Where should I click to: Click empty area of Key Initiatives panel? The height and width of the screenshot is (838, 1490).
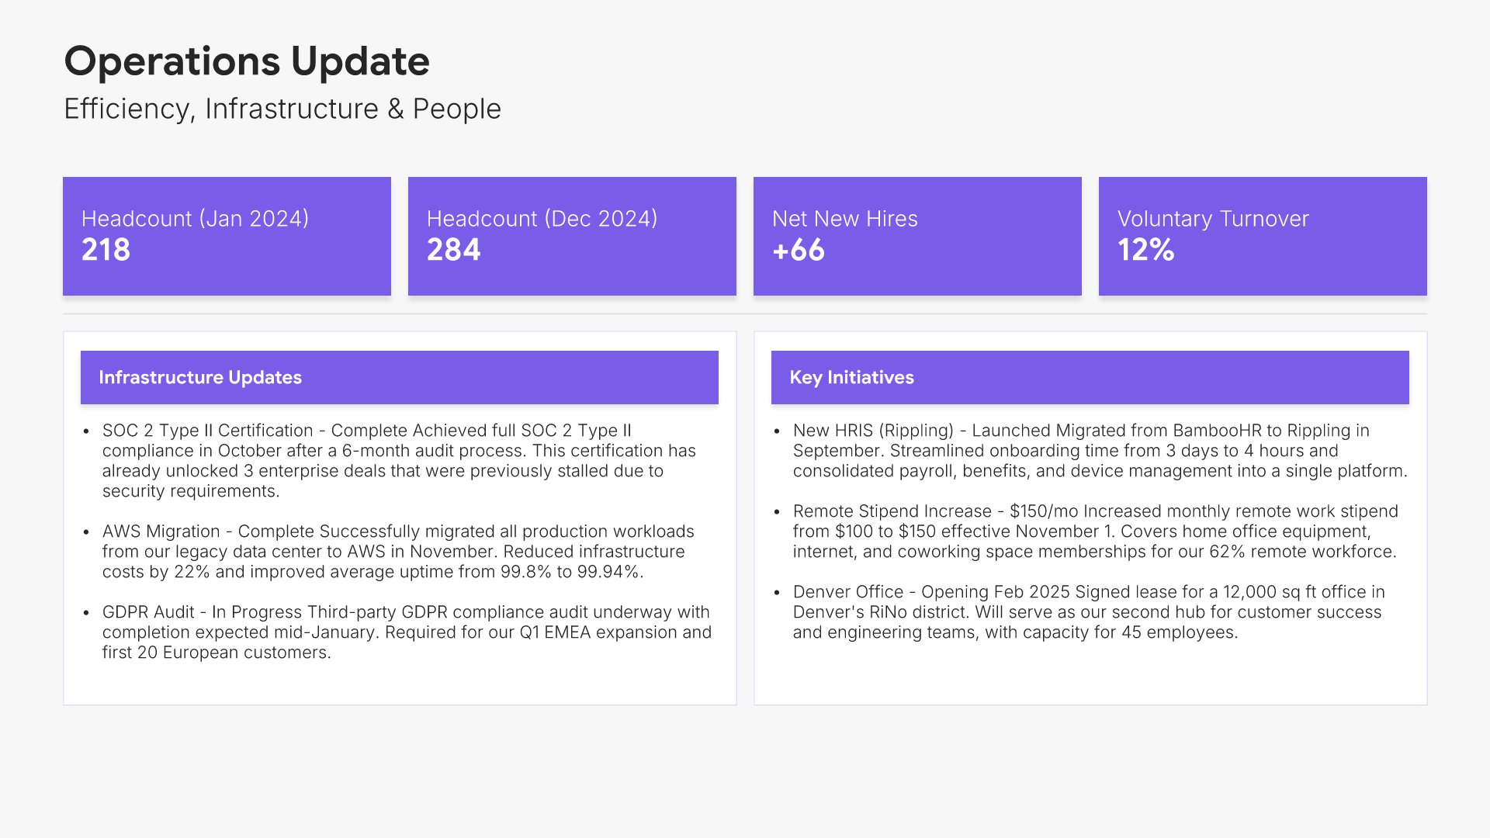tap(1090, 674)
